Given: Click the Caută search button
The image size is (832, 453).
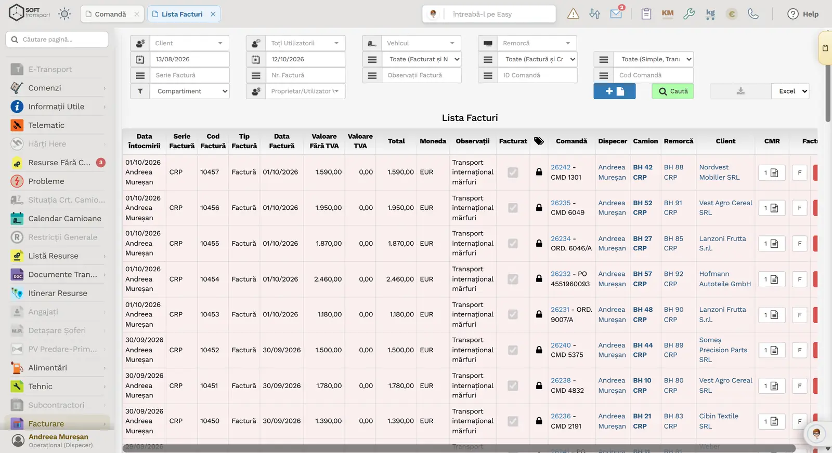Looking at the screenshot, I should pyautogui.click(x=673, y=91).
